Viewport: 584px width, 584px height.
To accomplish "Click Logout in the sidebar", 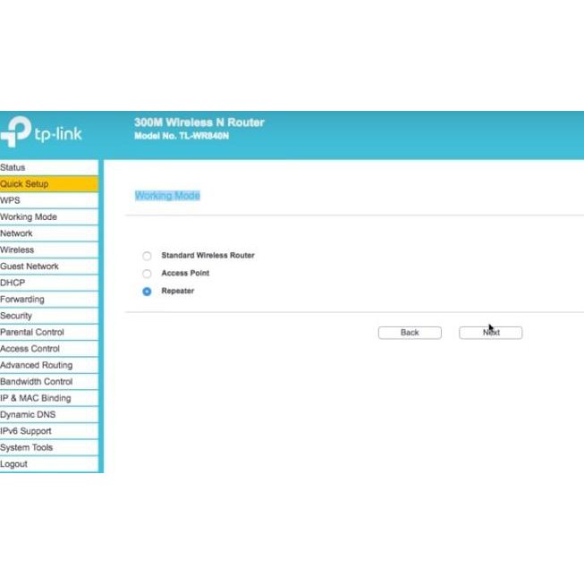I will click(x=14, y=464).
